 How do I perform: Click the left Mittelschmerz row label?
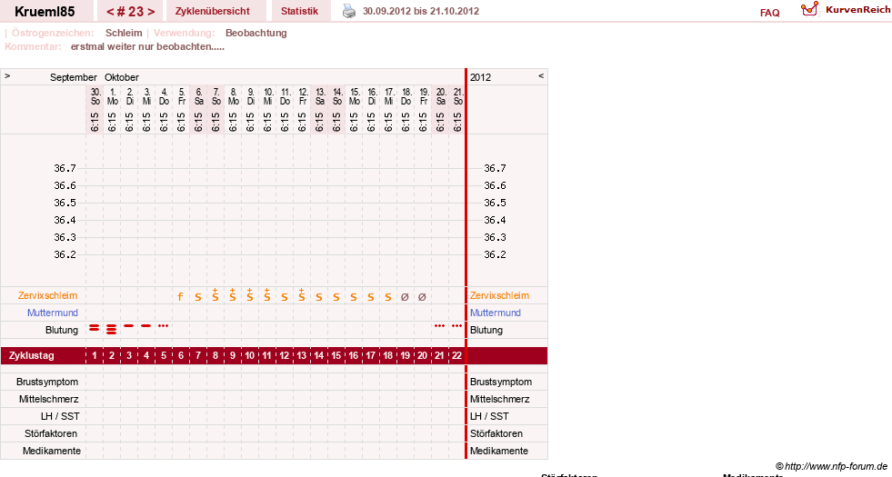48,399
